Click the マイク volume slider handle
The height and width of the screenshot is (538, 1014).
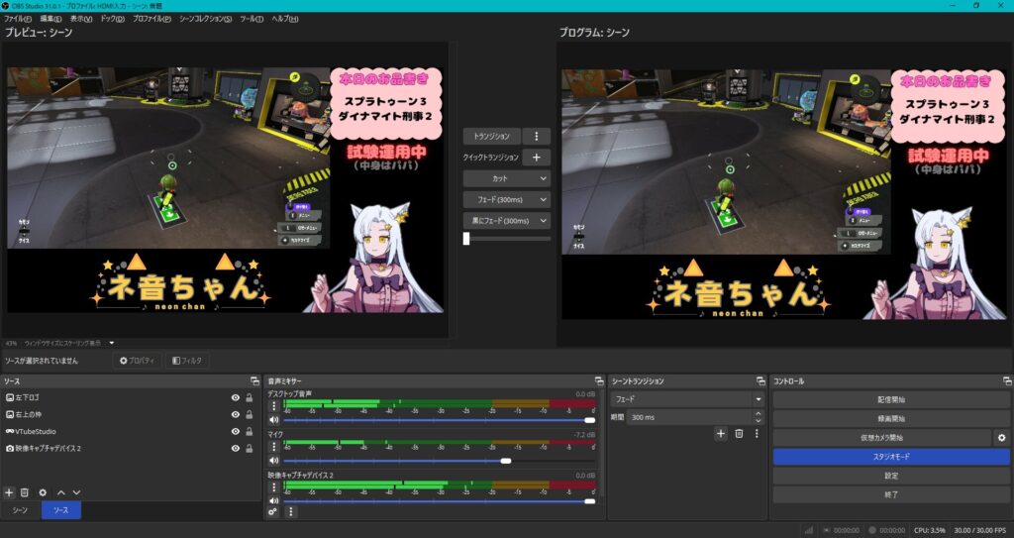(x=506, y=461)
